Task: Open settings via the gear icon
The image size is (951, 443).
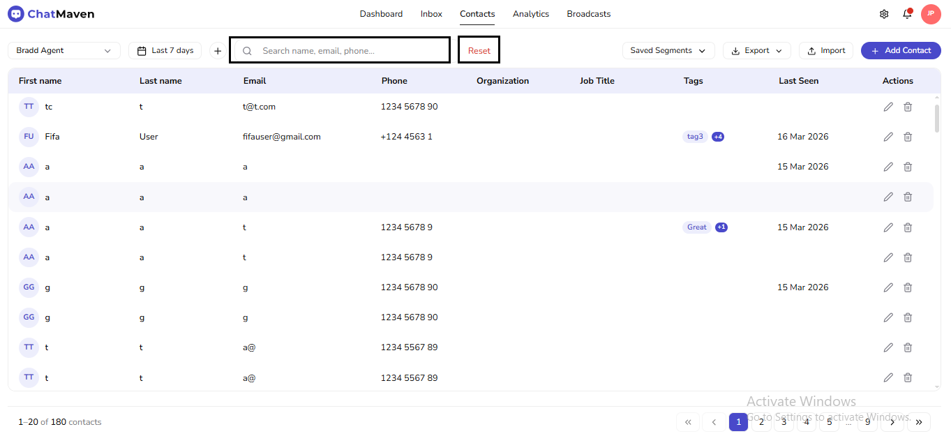Action: coord(884,13)
